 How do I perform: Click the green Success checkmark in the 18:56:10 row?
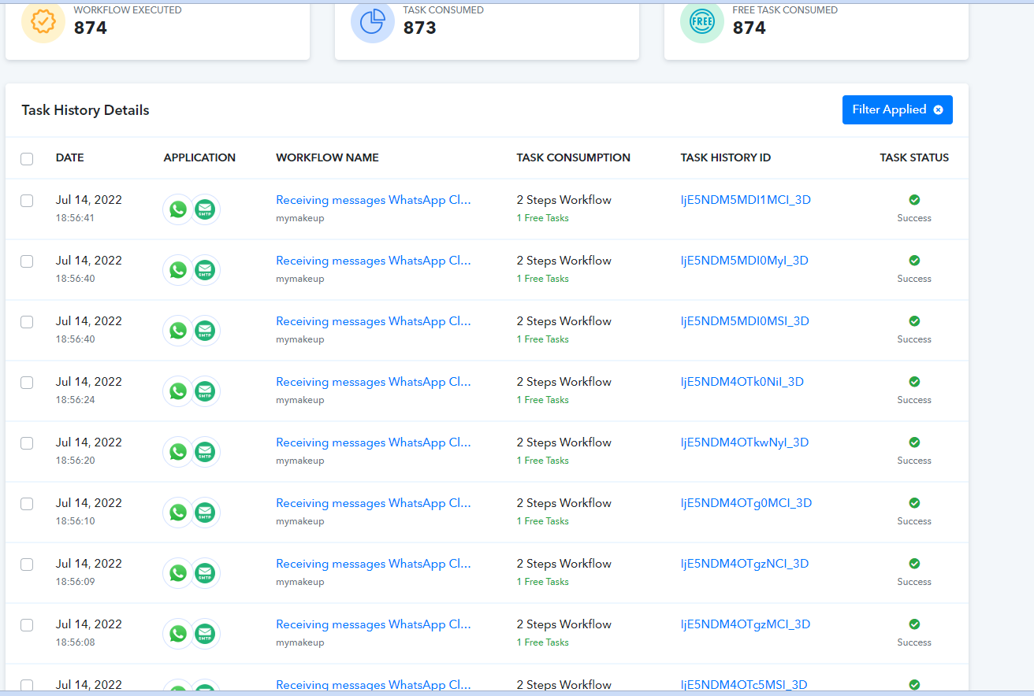[914, 503]
